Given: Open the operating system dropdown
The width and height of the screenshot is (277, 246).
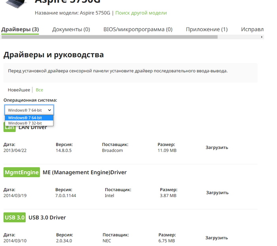Looking at the screenshot, I should 29,110.
